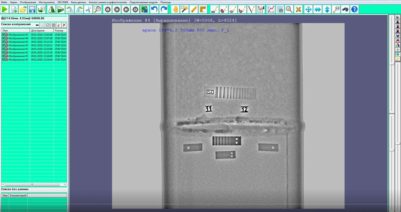Expand the Базы данных menu
Screen dimensions: 401x212
pyautogui.click(x=78, y=2)
